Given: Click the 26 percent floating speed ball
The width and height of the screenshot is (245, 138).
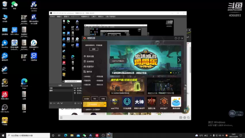Looking at the screenshot, I should pyautogui.click(x=232, y=113).
